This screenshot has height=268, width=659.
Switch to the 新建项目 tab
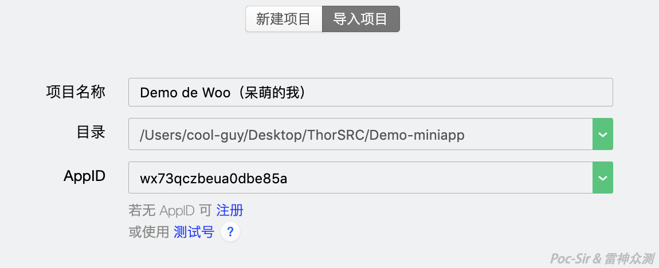click(x=284, y=19)
